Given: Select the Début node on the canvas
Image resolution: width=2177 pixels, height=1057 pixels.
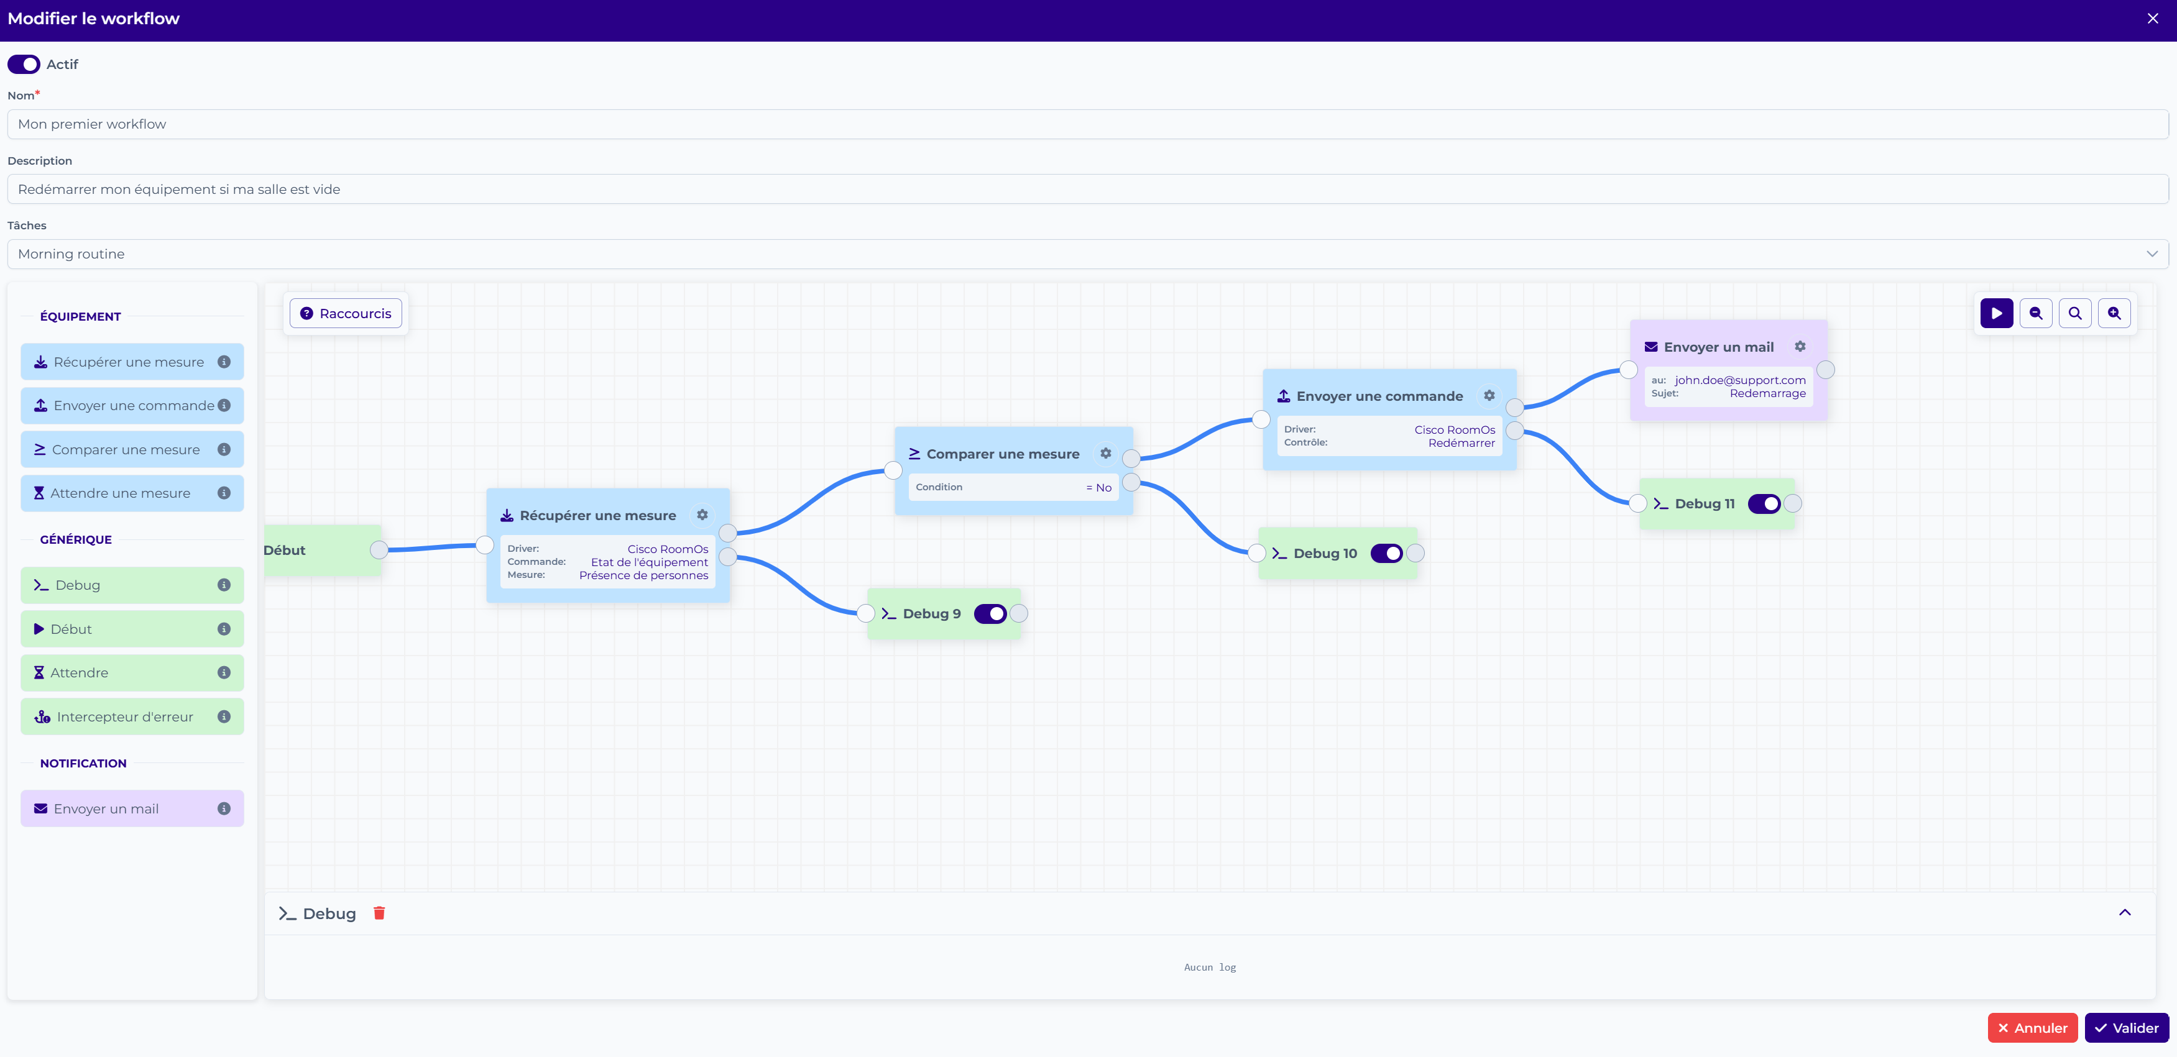Looking at the screenshot, I should click(322, 550).
